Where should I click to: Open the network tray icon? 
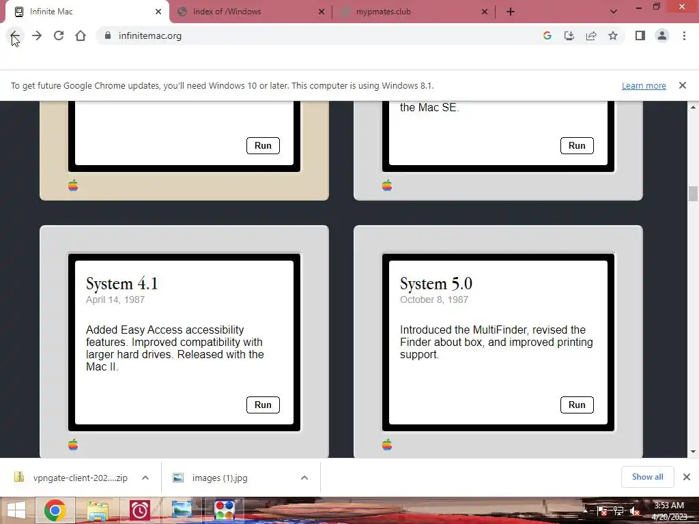[x=618, y=511]
